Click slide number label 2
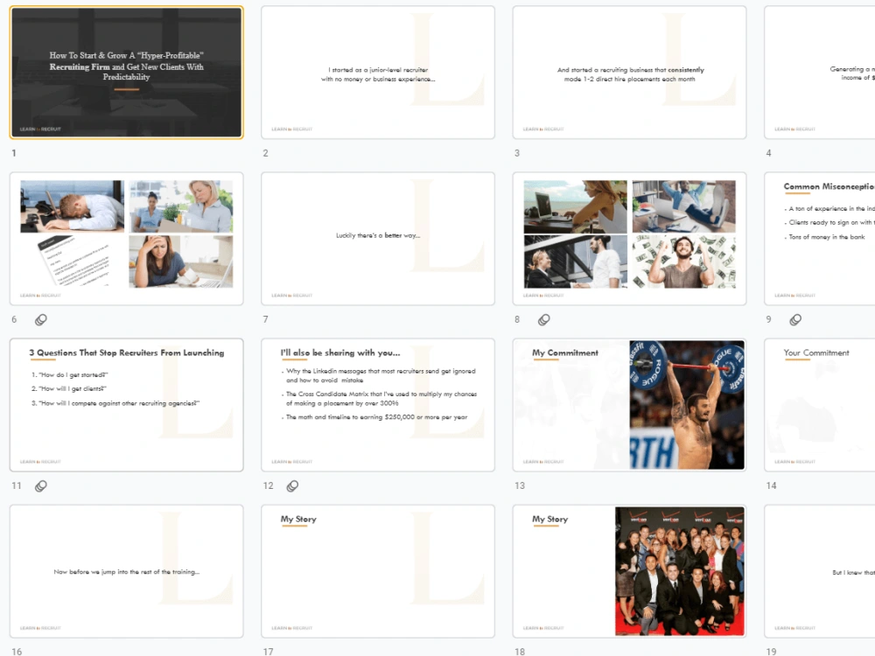 coord(266,153)
